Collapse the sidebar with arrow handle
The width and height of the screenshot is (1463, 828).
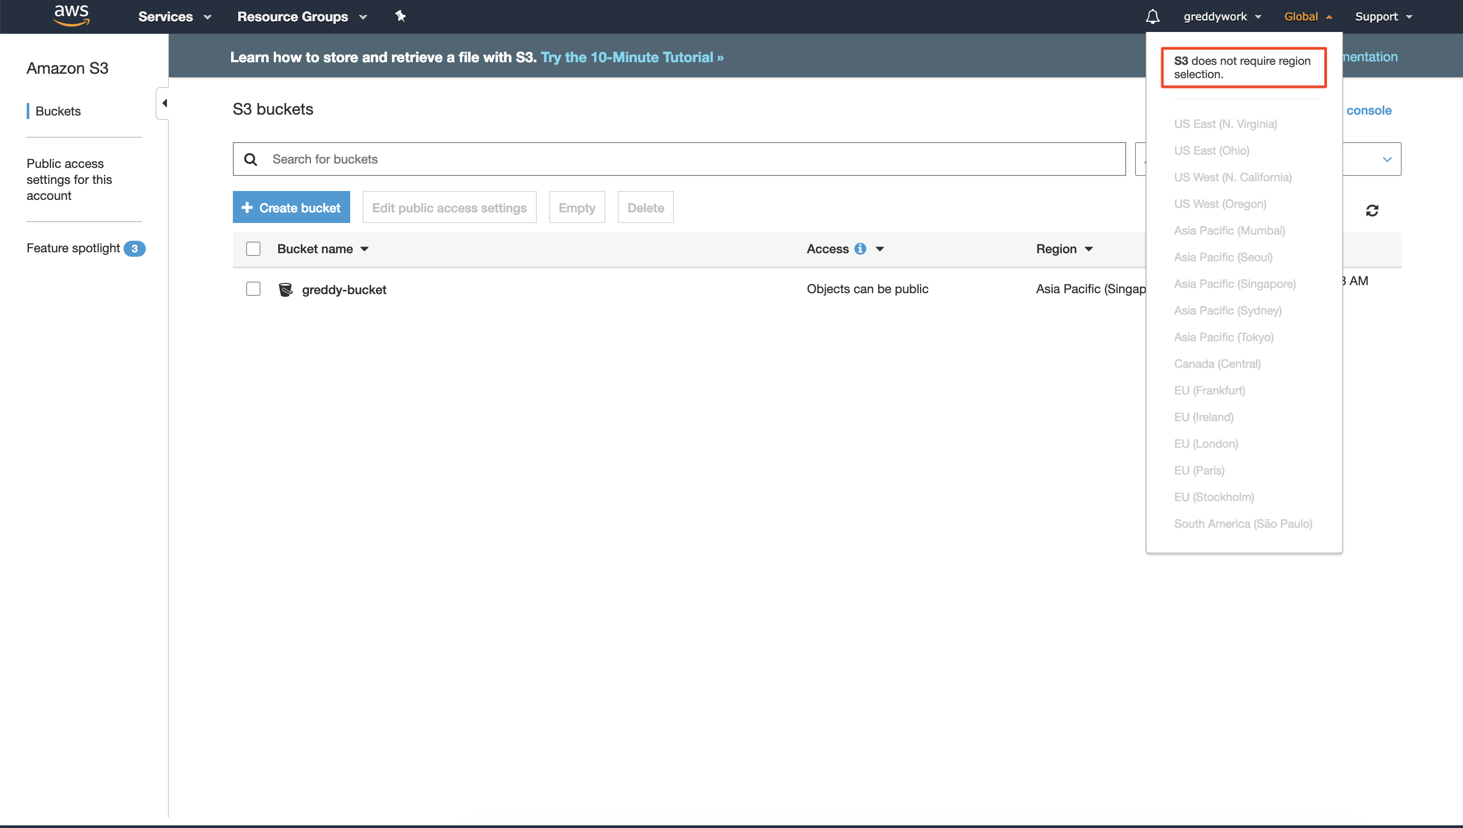click(x=164, y=103)
